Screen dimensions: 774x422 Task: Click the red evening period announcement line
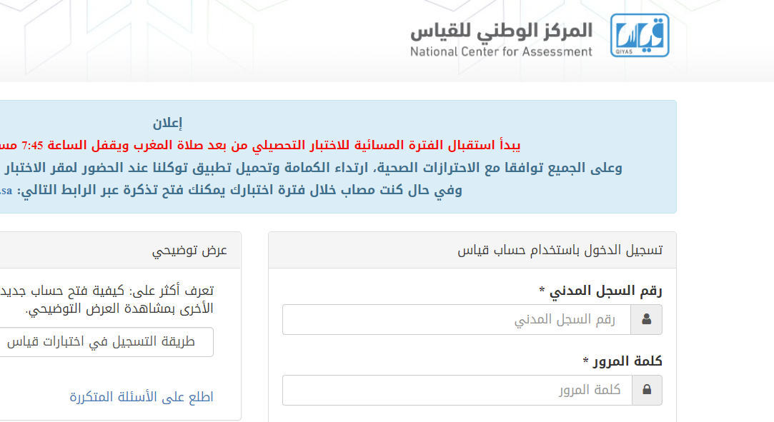(260, 145)
